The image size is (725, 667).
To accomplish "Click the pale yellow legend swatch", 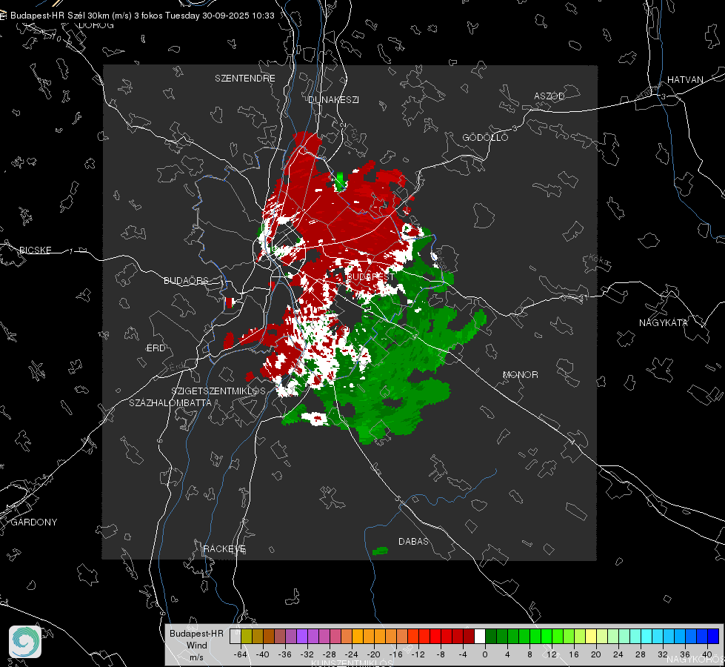I will click(591, 637).
